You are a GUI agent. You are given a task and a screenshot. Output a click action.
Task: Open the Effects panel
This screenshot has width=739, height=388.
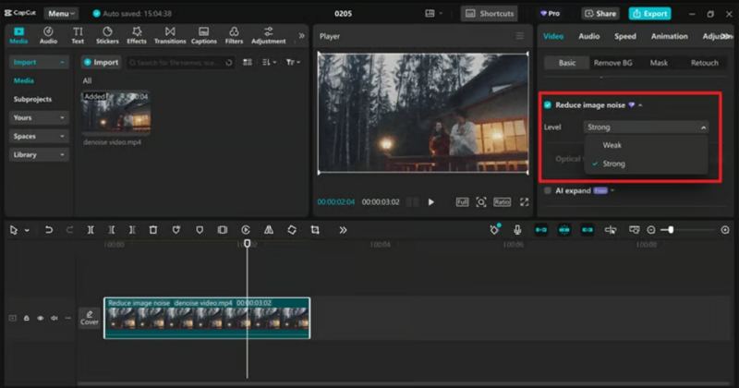(137, 35)
